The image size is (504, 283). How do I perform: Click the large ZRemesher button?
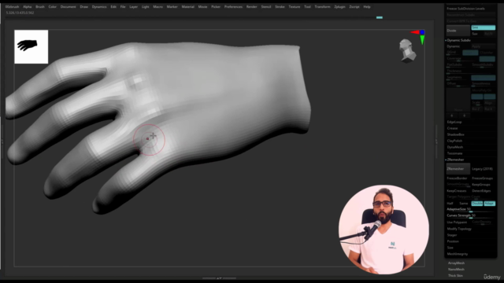point(458,169)
